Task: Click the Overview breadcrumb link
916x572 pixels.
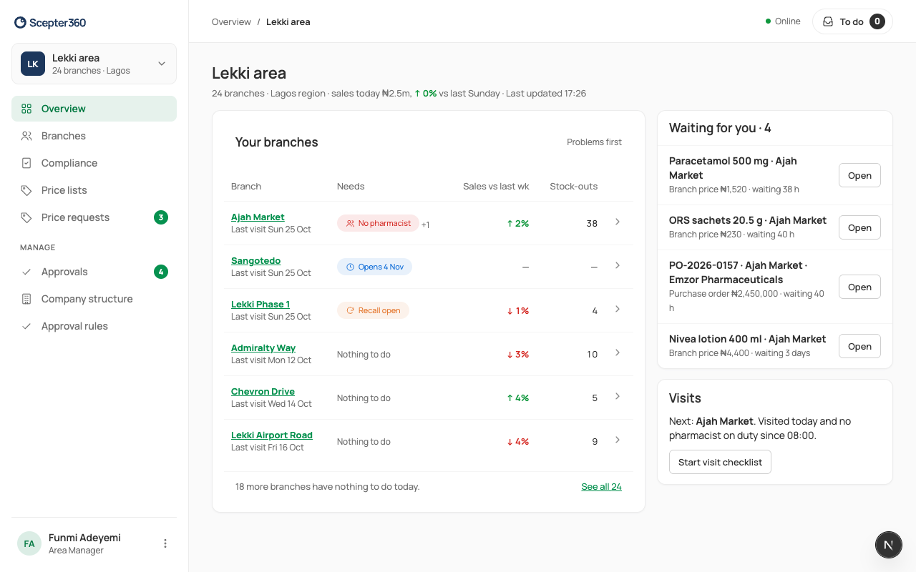Action: point(231,21)
